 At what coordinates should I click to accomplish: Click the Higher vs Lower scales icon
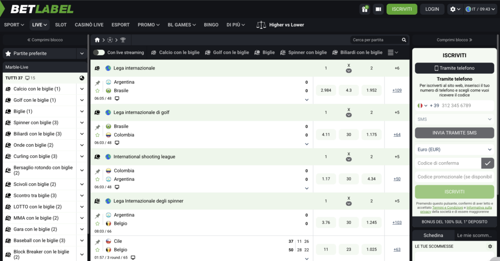click(261, 25)
